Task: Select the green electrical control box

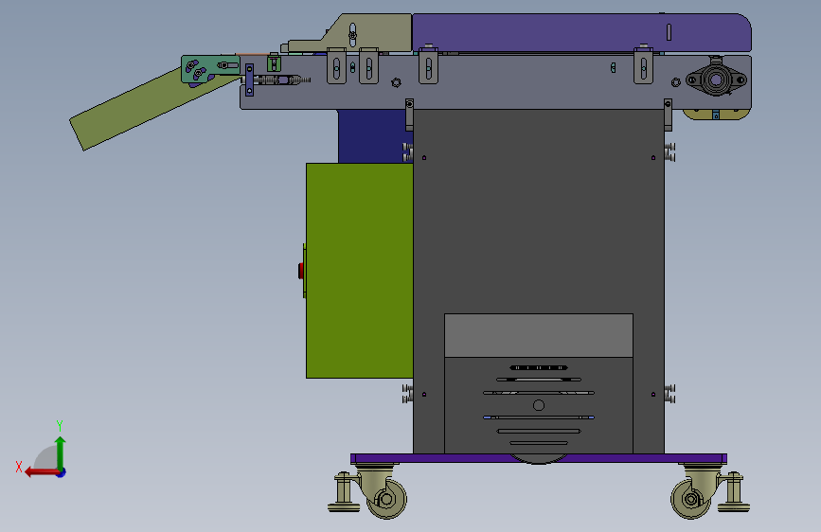Action: click(359, 271)
